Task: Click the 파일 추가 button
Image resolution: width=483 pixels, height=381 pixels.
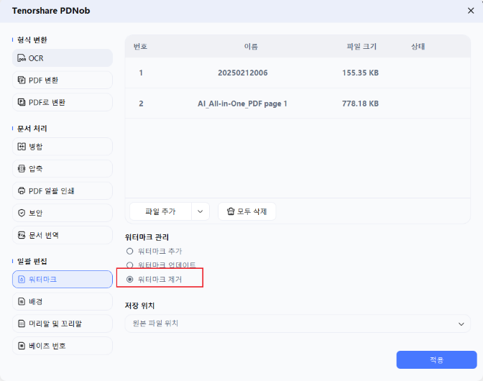Action: coord(160,211)
